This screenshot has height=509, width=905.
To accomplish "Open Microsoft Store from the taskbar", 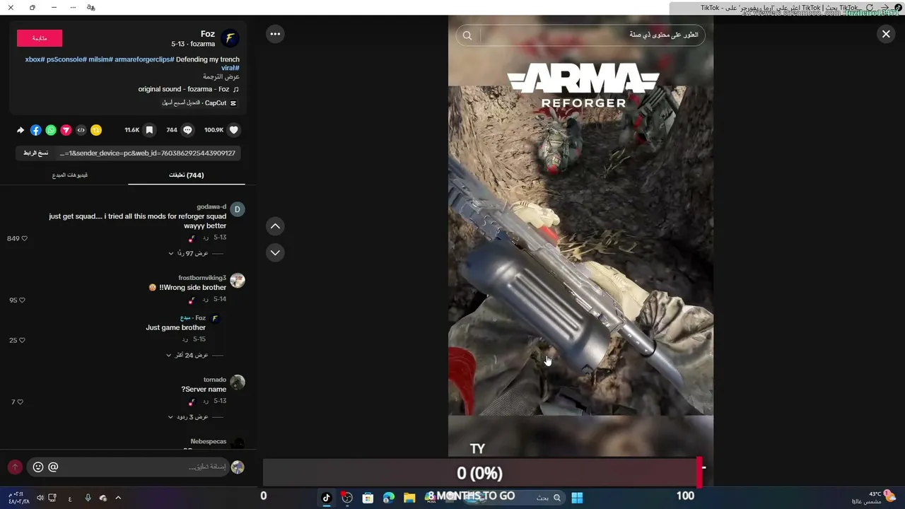I will point(368,498).
